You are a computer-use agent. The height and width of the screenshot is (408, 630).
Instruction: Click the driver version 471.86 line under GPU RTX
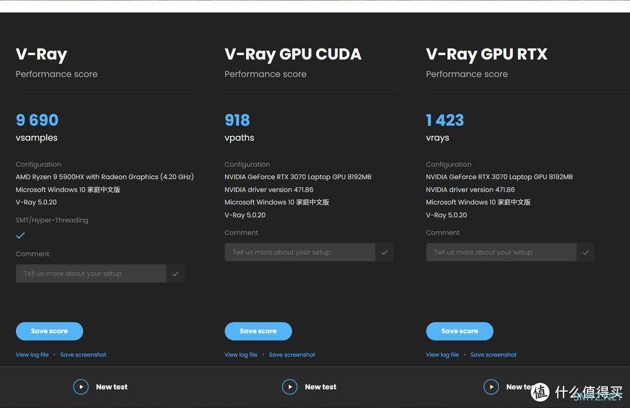click(470, 190)
